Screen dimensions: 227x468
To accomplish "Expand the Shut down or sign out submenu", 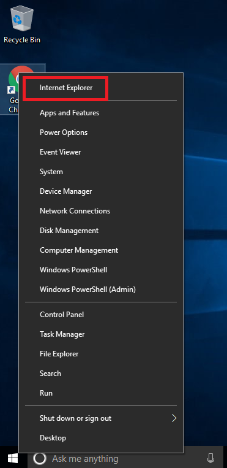I will 101,418.
